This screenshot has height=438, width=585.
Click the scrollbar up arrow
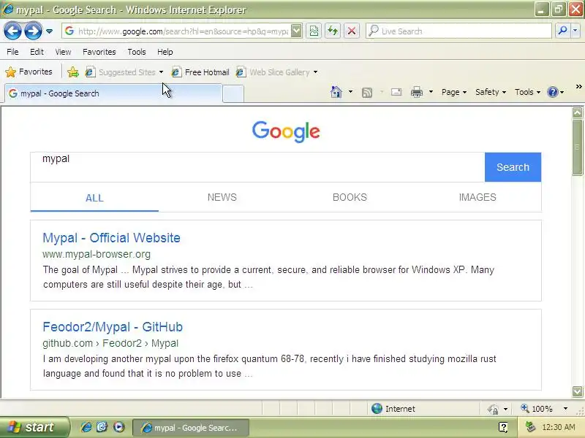(x=577, y=112)
